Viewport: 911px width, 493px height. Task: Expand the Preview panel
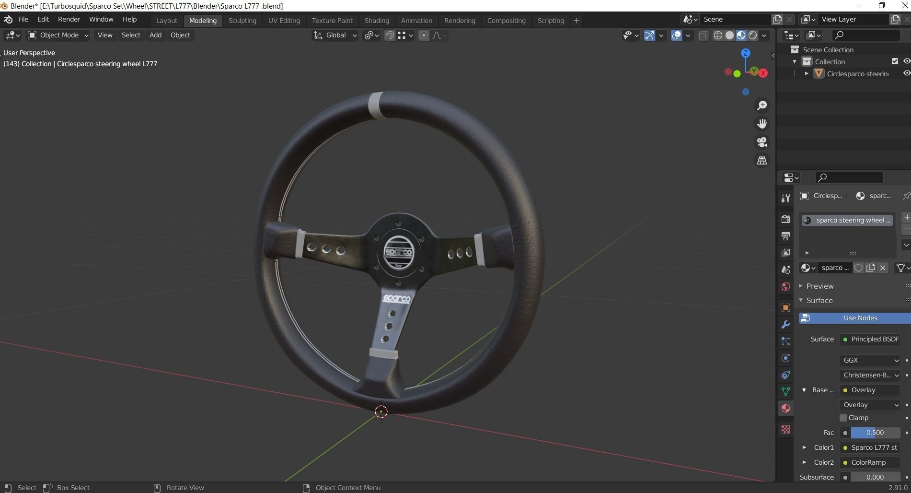coord(801,286)
